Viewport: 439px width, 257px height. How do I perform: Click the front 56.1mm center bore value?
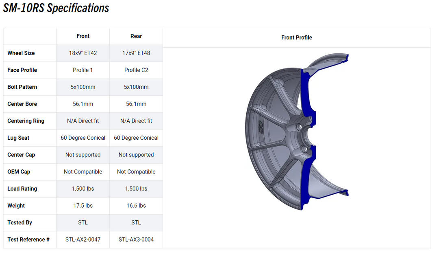pos(83,104)
